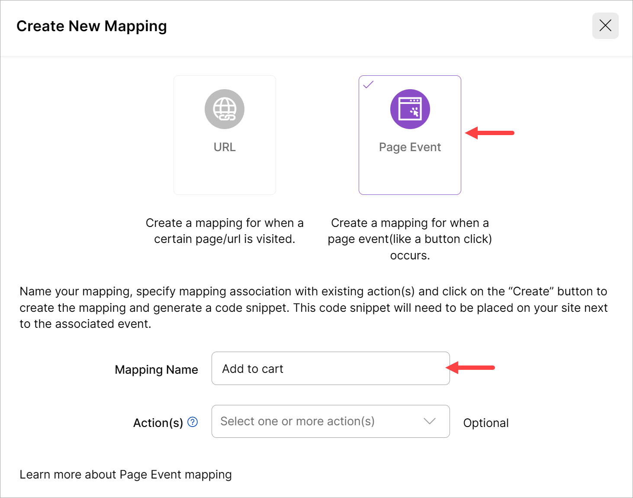Select the URL mapping type label
The image size is (633, 498).
(x=225, y=147)
